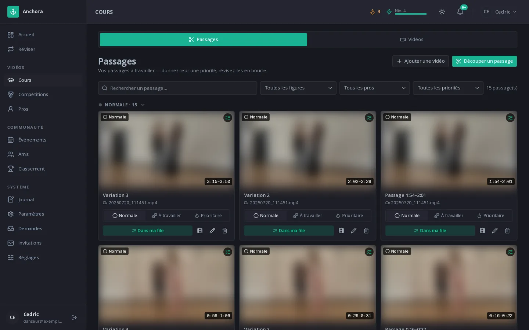Click queue badge on 3:15-3:50 thumbnail

coord(228,118)
